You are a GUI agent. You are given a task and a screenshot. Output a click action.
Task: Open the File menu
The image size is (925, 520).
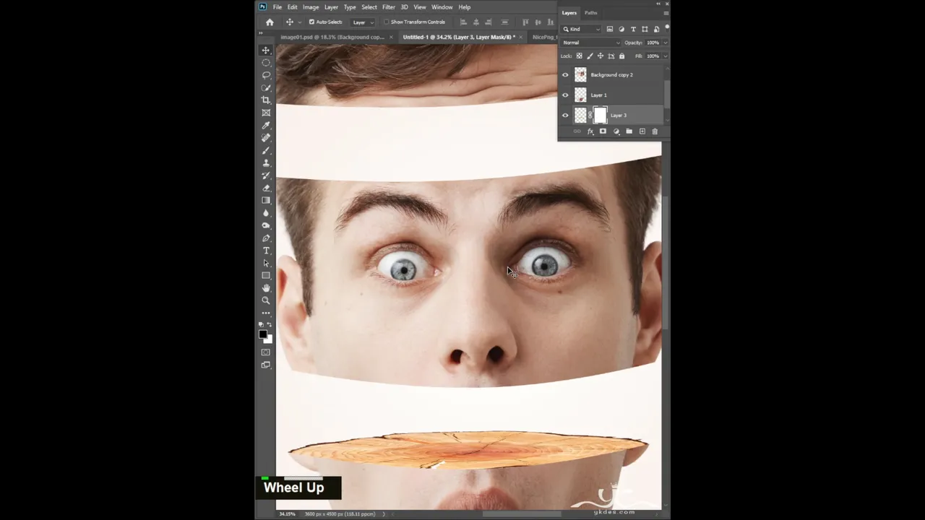click(277, 7)
